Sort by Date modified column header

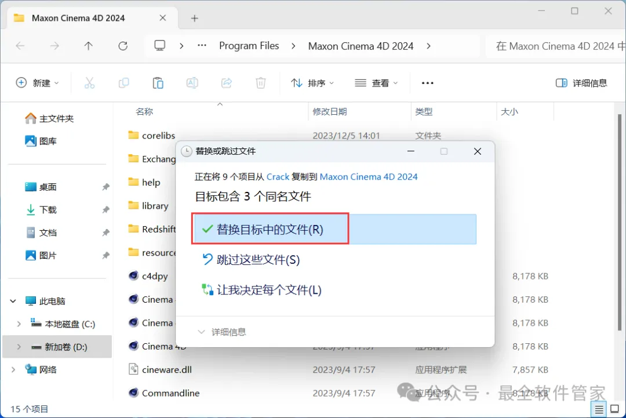pyautogui.click(x=330, y=112)
